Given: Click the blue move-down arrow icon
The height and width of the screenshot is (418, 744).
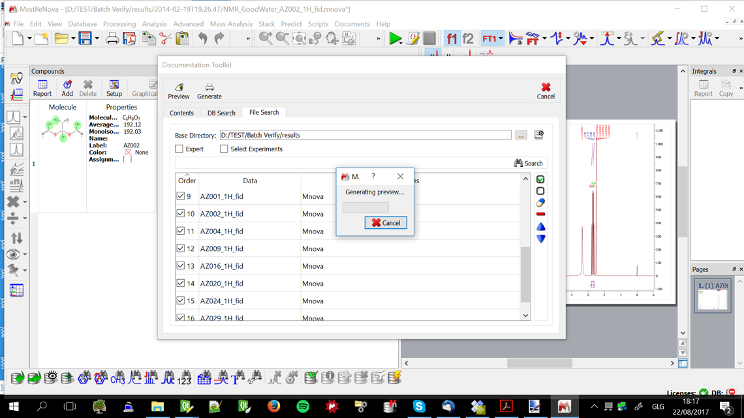Looking at the screenshot, I should pos(540,239).
